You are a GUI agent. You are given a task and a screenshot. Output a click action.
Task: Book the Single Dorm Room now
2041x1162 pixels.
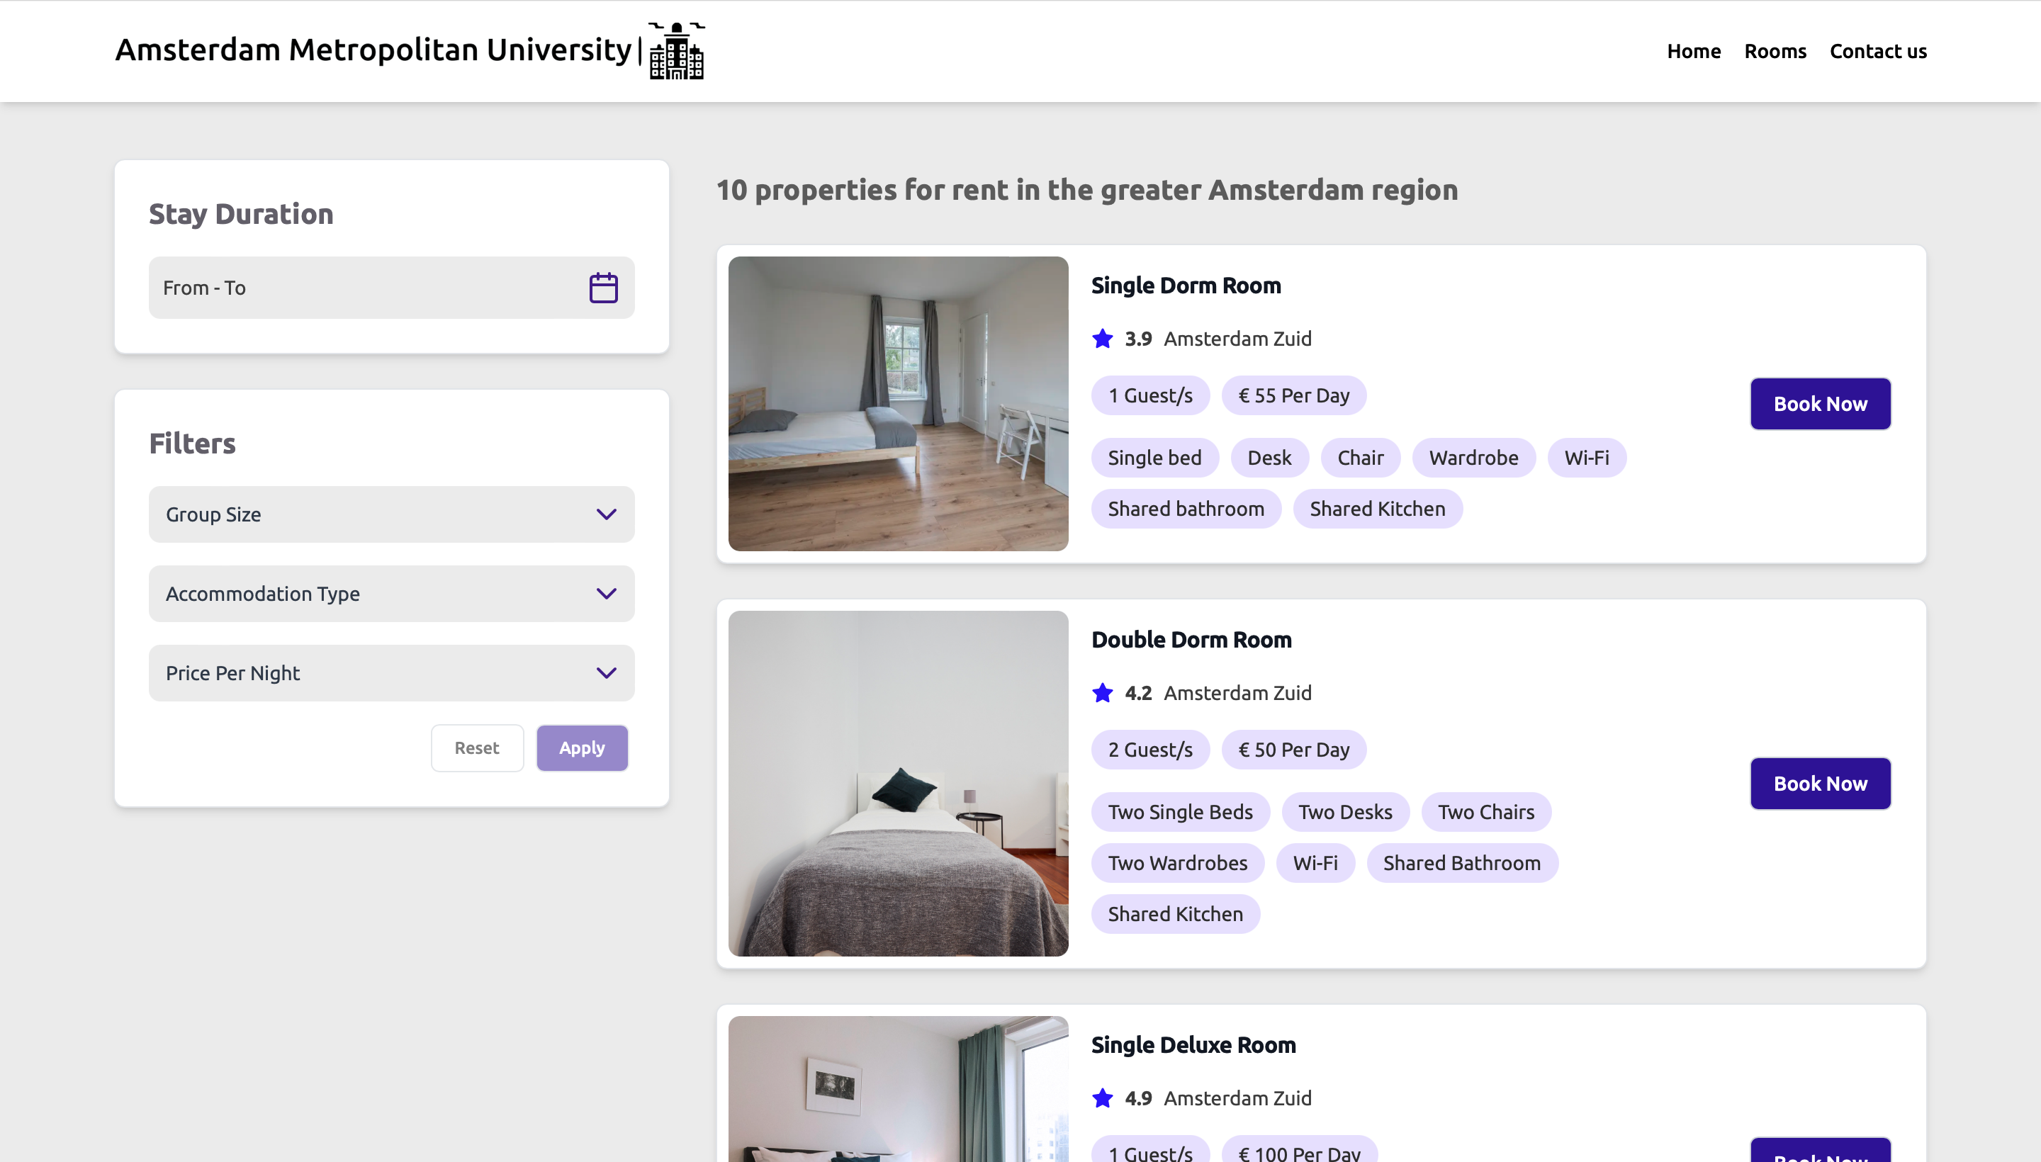coord(1819,404)
